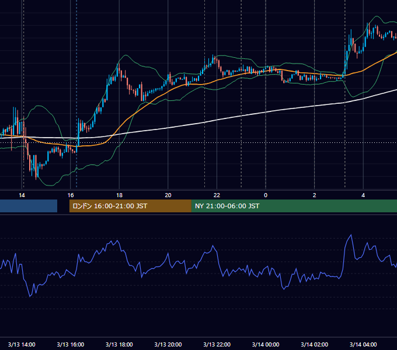The width and height of the screenshot is (397, 350).
Task: Click the 3/14 00:00 date label
Action: [x=266, y=344]
